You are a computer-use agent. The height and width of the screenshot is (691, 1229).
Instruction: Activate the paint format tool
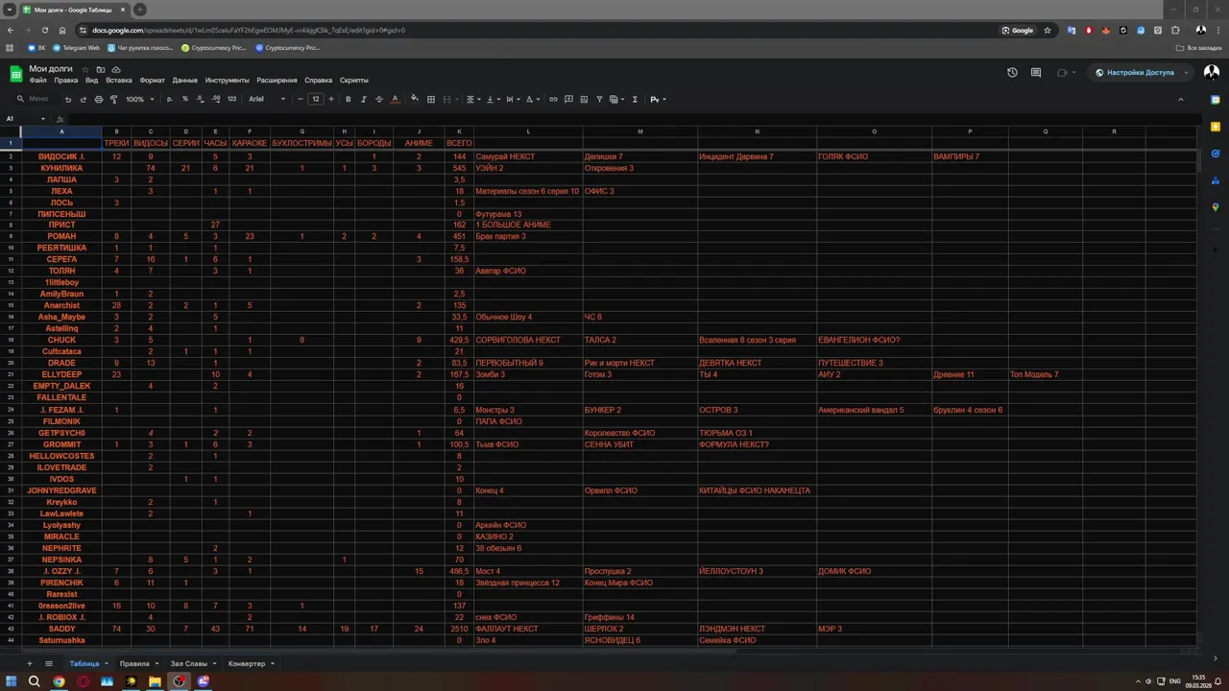(x=113, y=99)
